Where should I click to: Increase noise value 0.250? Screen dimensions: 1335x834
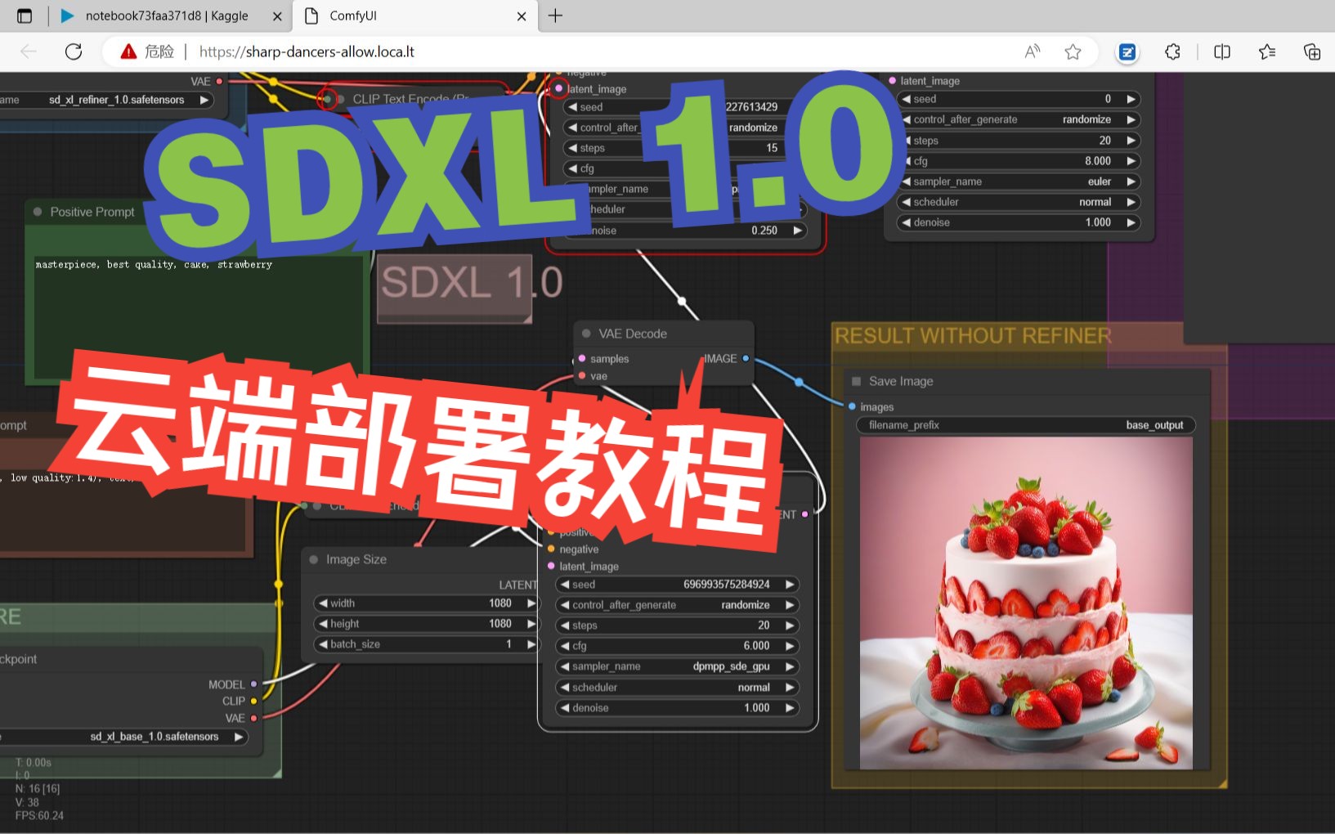pyautogui.click(x=797, y=231)
